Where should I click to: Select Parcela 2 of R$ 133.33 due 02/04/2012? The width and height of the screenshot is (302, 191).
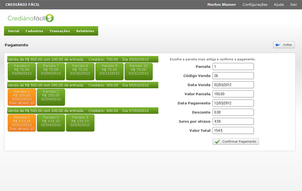click(51, 123)
